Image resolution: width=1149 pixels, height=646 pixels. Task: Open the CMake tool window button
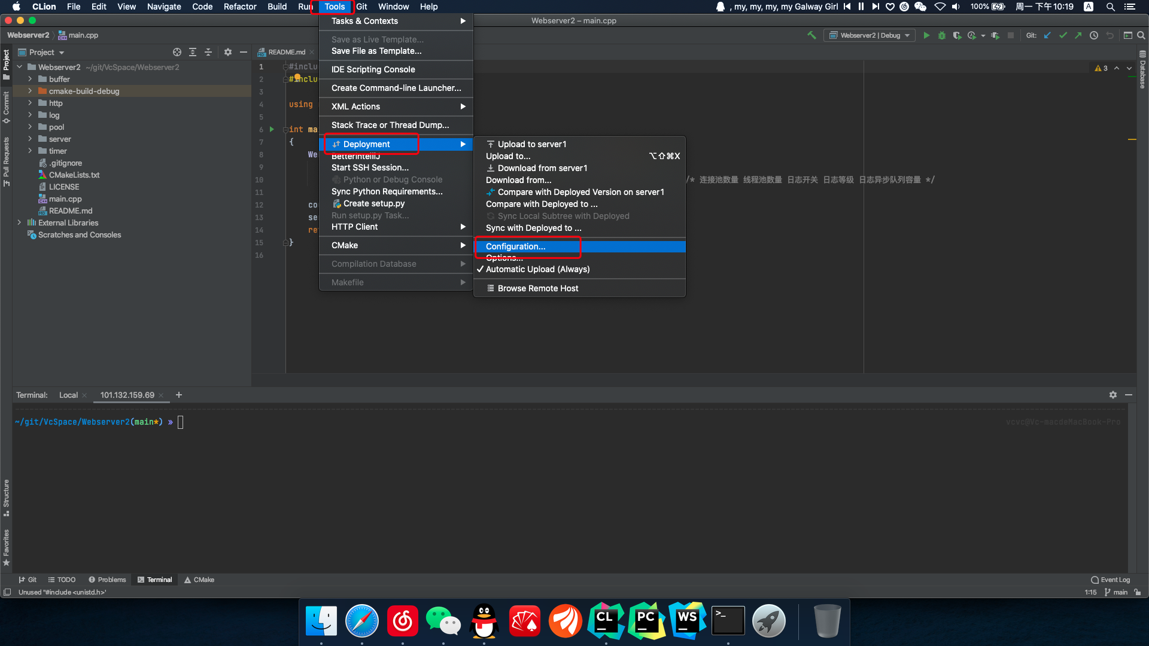[199, 580]
